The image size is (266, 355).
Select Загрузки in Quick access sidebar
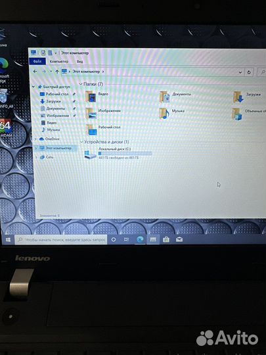pyautogui.click(x=53, y=101)
